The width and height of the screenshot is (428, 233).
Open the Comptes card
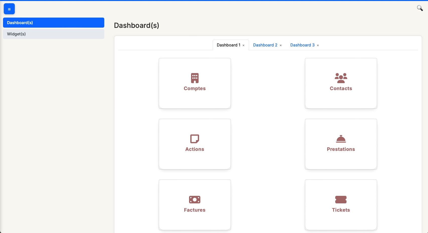pos(195,83)
